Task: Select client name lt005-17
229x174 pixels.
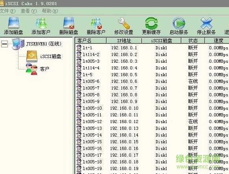Action: [92, 155]
